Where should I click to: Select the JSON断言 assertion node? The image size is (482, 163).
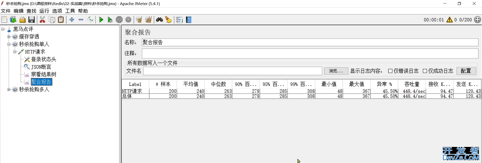click(41, 67)
